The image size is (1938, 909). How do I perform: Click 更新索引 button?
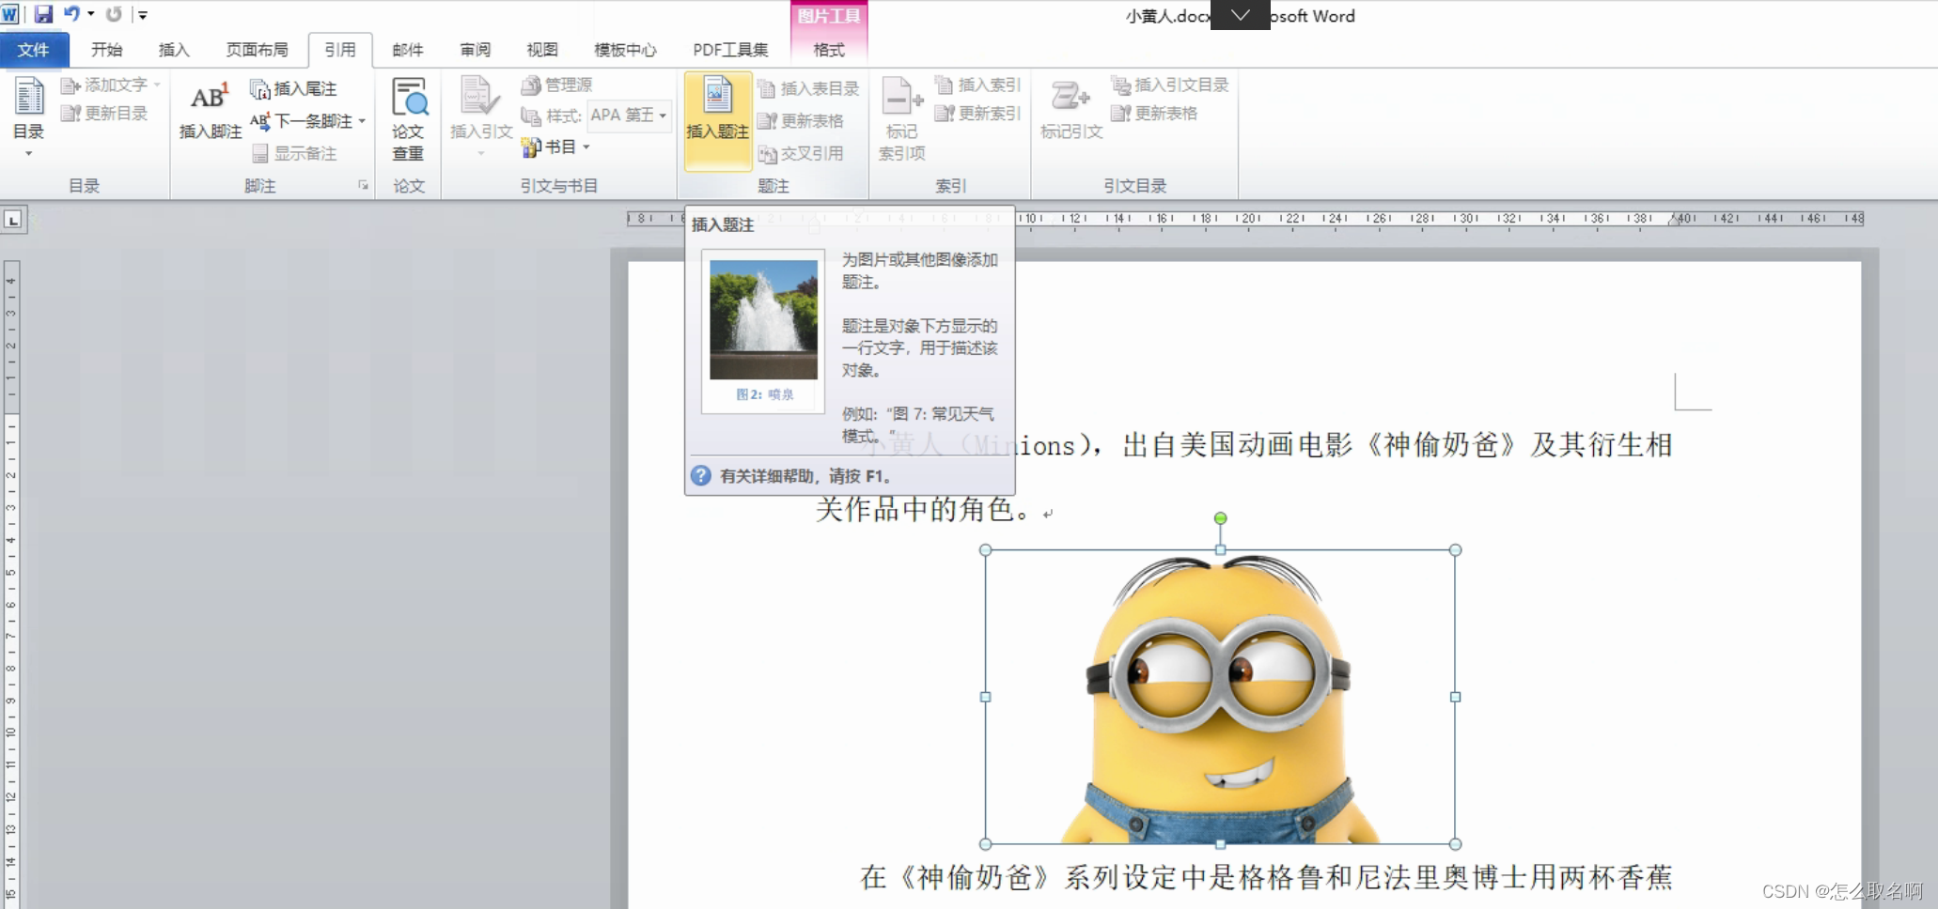pyautogui.click(x=978, y=114)
